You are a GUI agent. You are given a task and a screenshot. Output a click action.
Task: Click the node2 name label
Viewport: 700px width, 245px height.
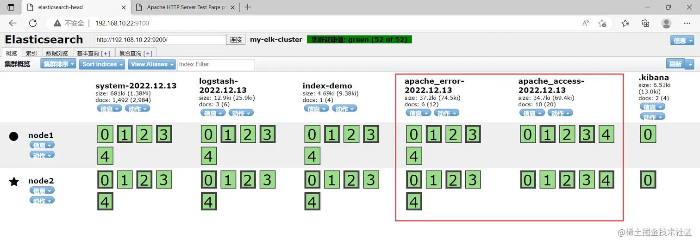point(41,181)
